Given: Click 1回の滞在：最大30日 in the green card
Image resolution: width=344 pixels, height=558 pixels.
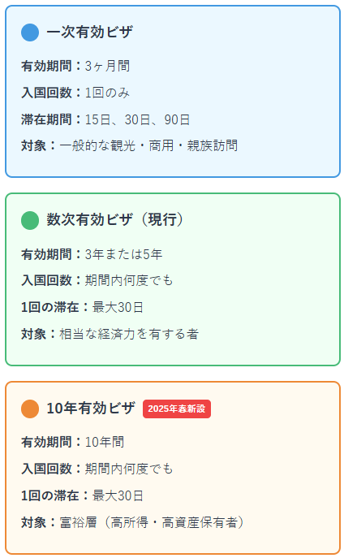Looking at the screenshot, I should click(x=82, y=308).
